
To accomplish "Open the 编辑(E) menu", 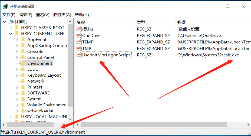I will [26, 15].
